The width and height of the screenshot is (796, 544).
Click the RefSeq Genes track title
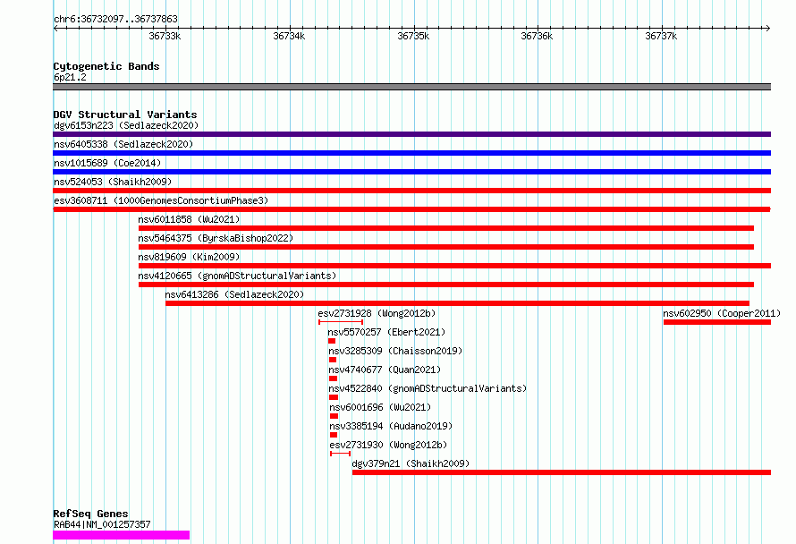90,514
